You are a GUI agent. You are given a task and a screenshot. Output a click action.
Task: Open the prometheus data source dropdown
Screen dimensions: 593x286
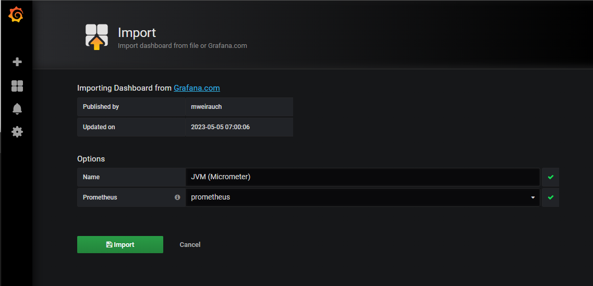click(x=362, y=197)
